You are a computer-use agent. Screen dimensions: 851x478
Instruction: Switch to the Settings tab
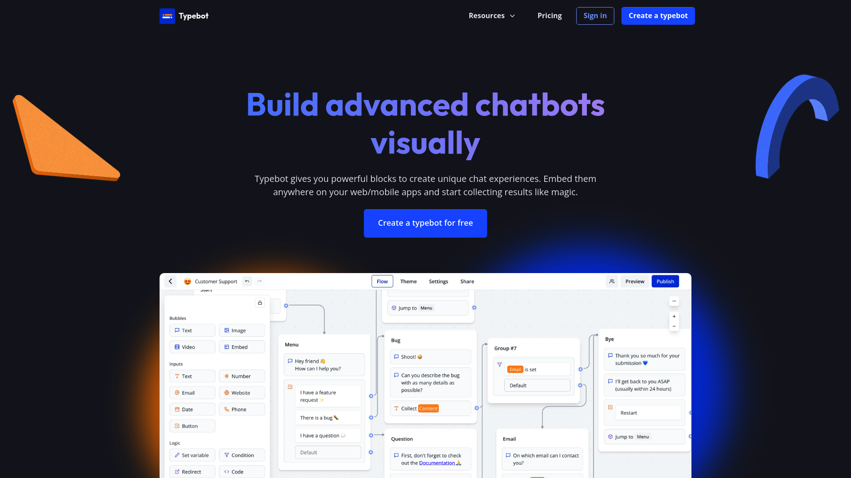click(438, 281)
